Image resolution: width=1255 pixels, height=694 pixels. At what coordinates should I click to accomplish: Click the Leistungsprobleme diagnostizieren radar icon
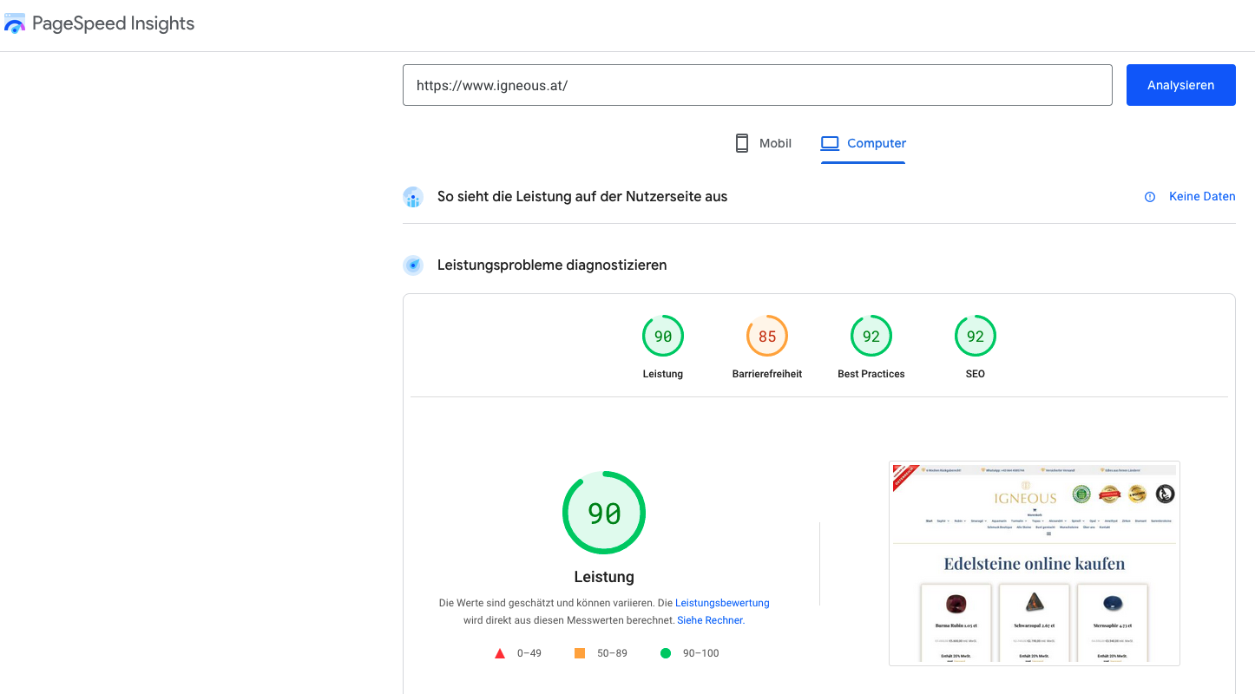413,265
